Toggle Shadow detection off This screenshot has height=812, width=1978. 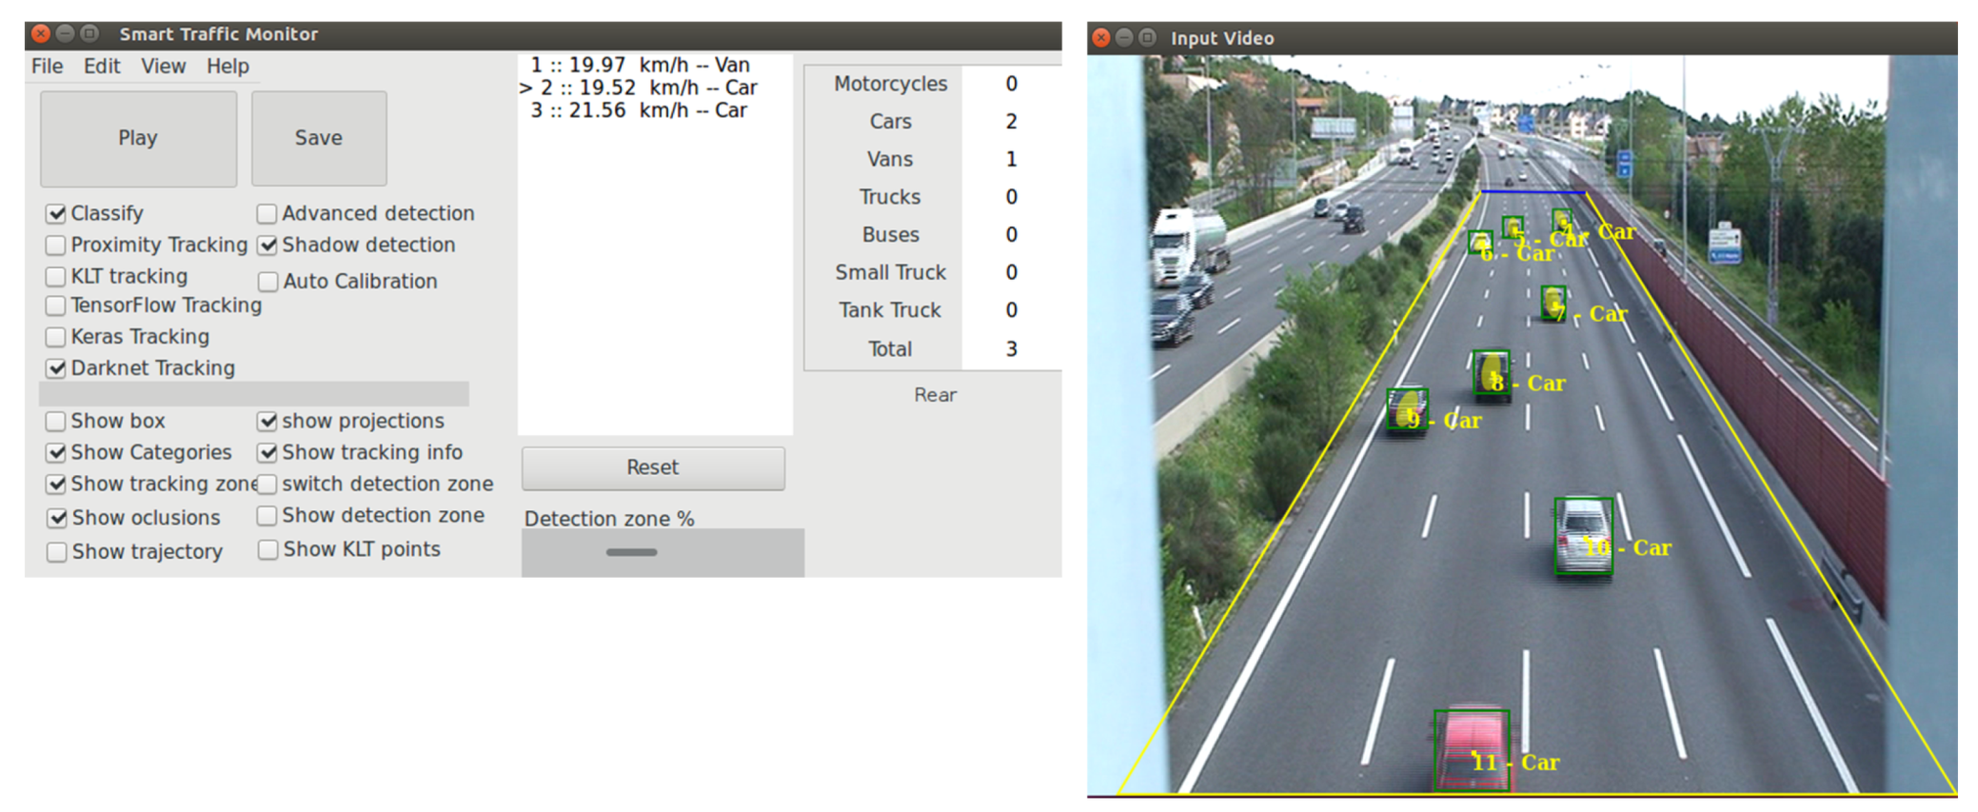[x=267, y=246]
